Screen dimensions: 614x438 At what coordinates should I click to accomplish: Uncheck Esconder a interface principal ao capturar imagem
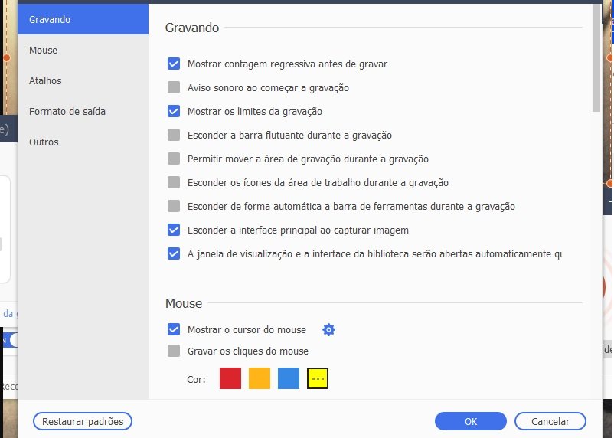pyautogui.click(x=174, y=230)
